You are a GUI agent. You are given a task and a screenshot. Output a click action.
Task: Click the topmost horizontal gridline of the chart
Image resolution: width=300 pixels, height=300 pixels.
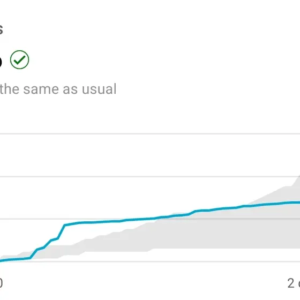[x=150, y=134]
